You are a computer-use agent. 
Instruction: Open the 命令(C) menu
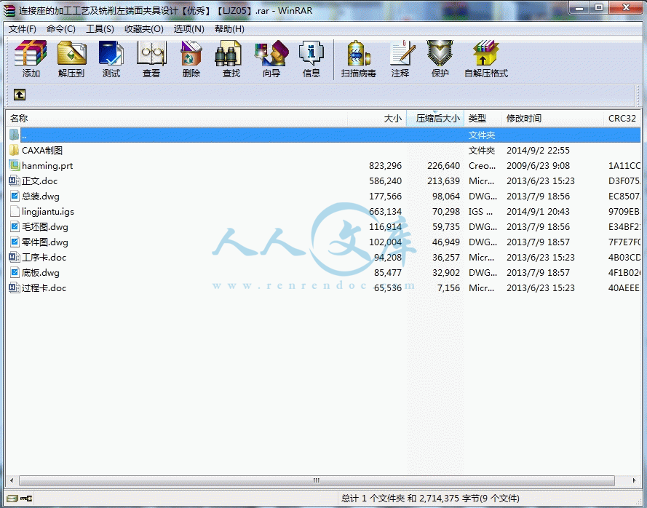point(61,29)
